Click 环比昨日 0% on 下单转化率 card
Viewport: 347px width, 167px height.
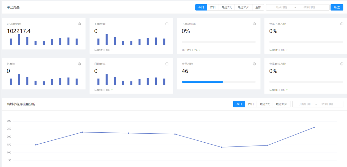pos(190,50)
